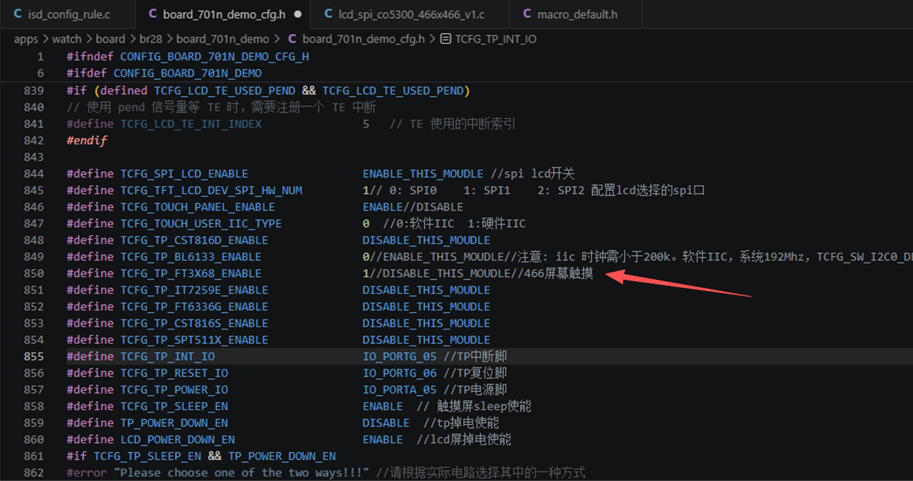913x481 pixels.
Task: Click TCFG_TP_CST816S_ENABLE macro name
Action: point(195,324)
